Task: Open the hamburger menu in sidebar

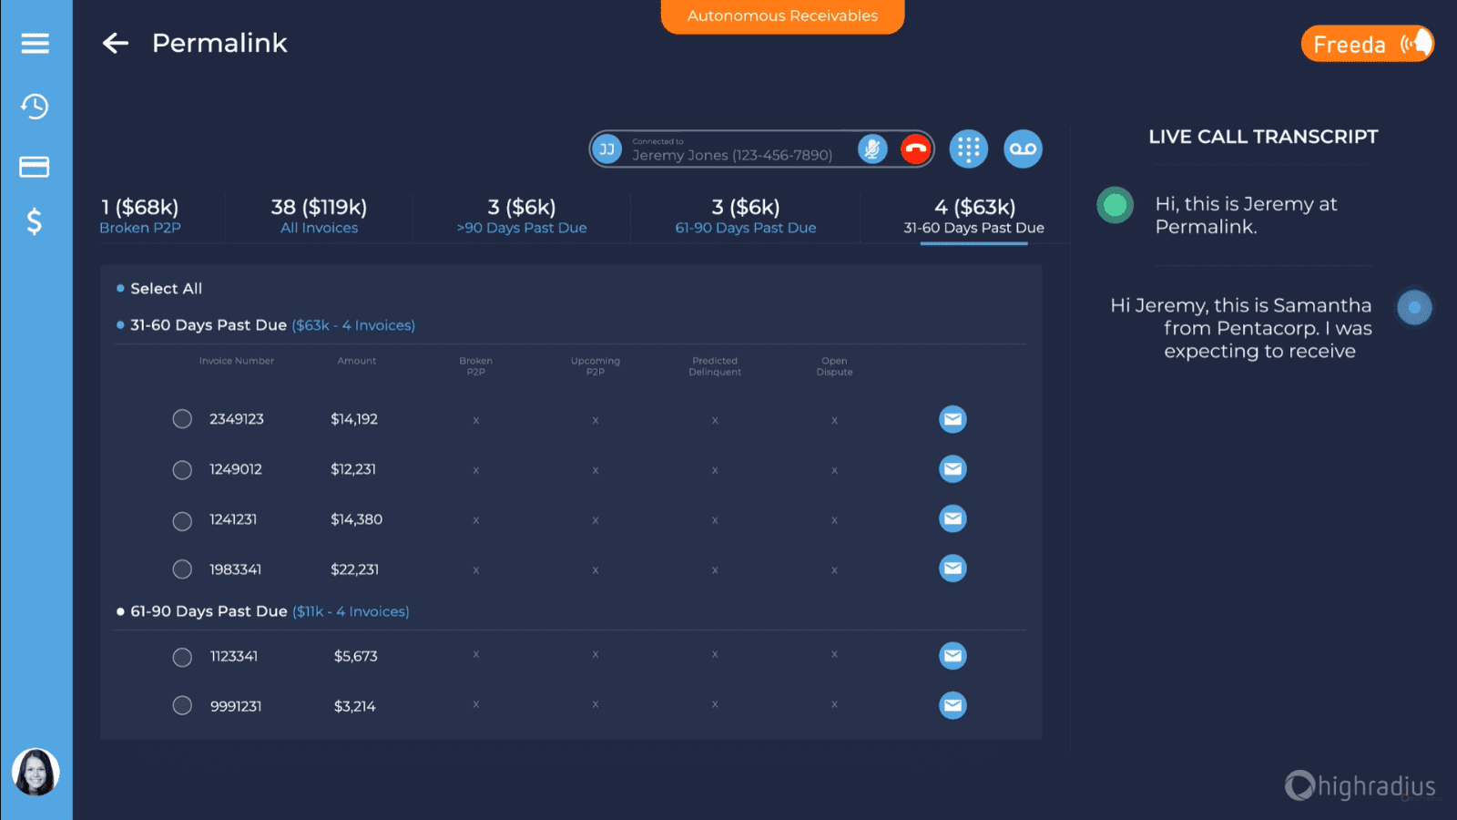Action: tap(36, 44)
